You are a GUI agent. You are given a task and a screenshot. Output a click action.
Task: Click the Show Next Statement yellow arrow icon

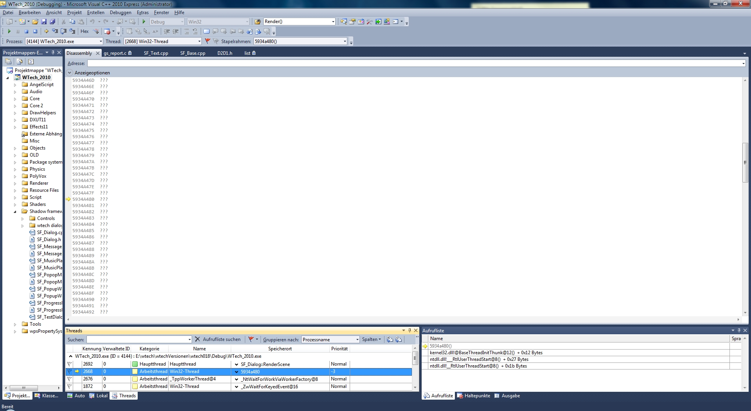point(46,31)
